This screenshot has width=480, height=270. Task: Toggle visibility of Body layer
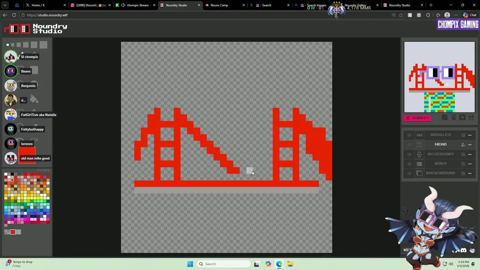[409, 164]
